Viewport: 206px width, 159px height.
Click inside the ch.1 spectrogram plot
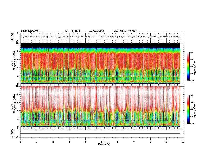pyautogui.click(x=100, y=63)
